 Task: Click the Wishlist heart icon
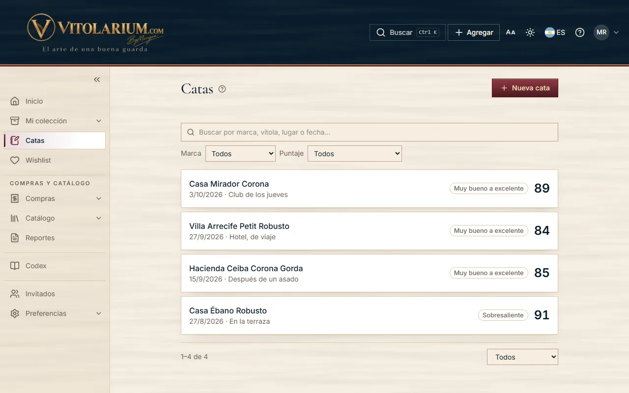tap(15, 160)
